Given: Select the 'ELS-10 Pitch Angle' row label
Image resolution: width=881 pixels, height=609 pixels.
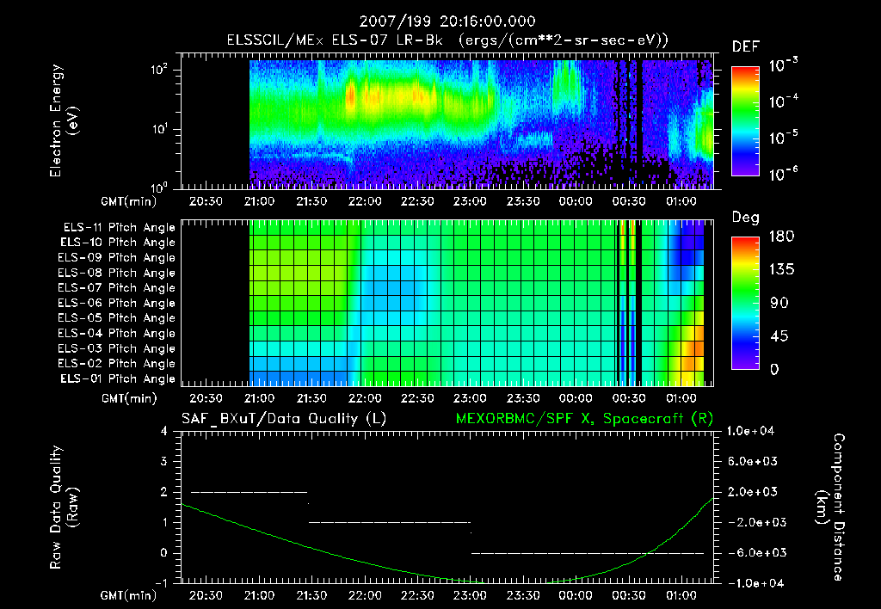Looking at the screenshot, I should [118, 243].
